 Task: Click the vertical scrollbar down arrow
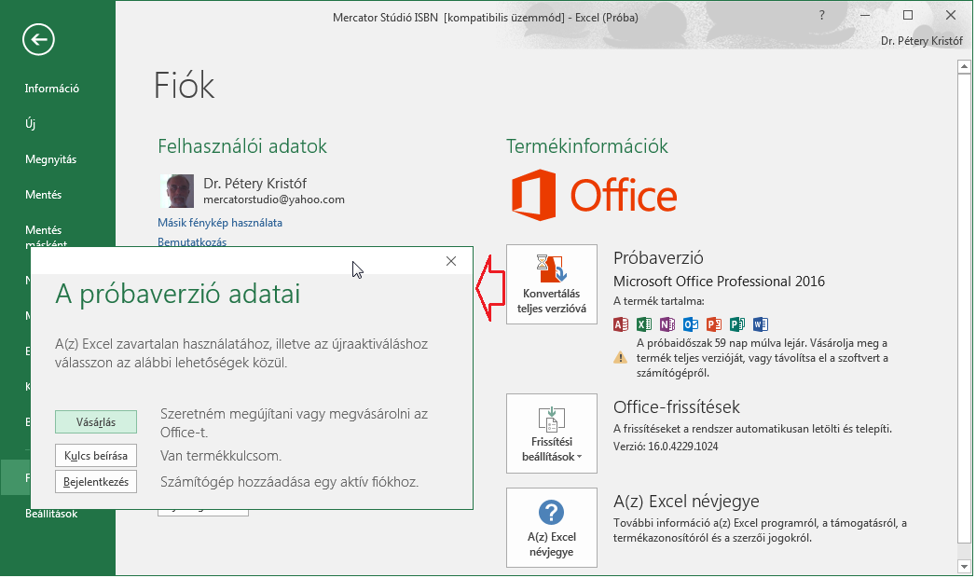[x=964, y=567]
